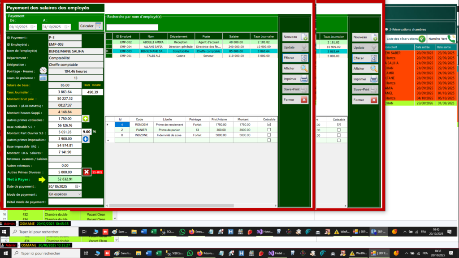Uncheck the Cotisable box for RENDEM row
Viewport: 459px width, 258px height.
point(269,125)
